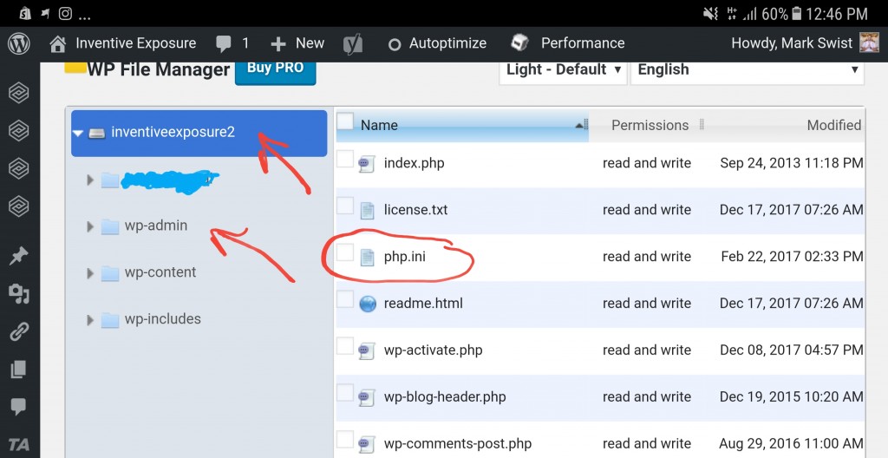Expand the wp-admin folder arrow
888x458 pixels.
click(x=89, y=226)
